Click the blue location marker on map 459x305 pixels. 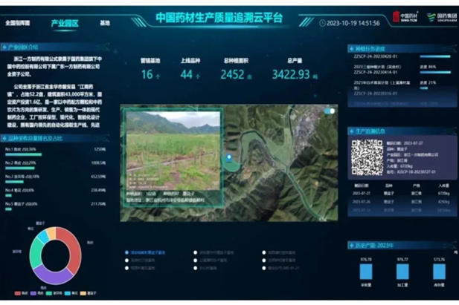pos(230,159)
